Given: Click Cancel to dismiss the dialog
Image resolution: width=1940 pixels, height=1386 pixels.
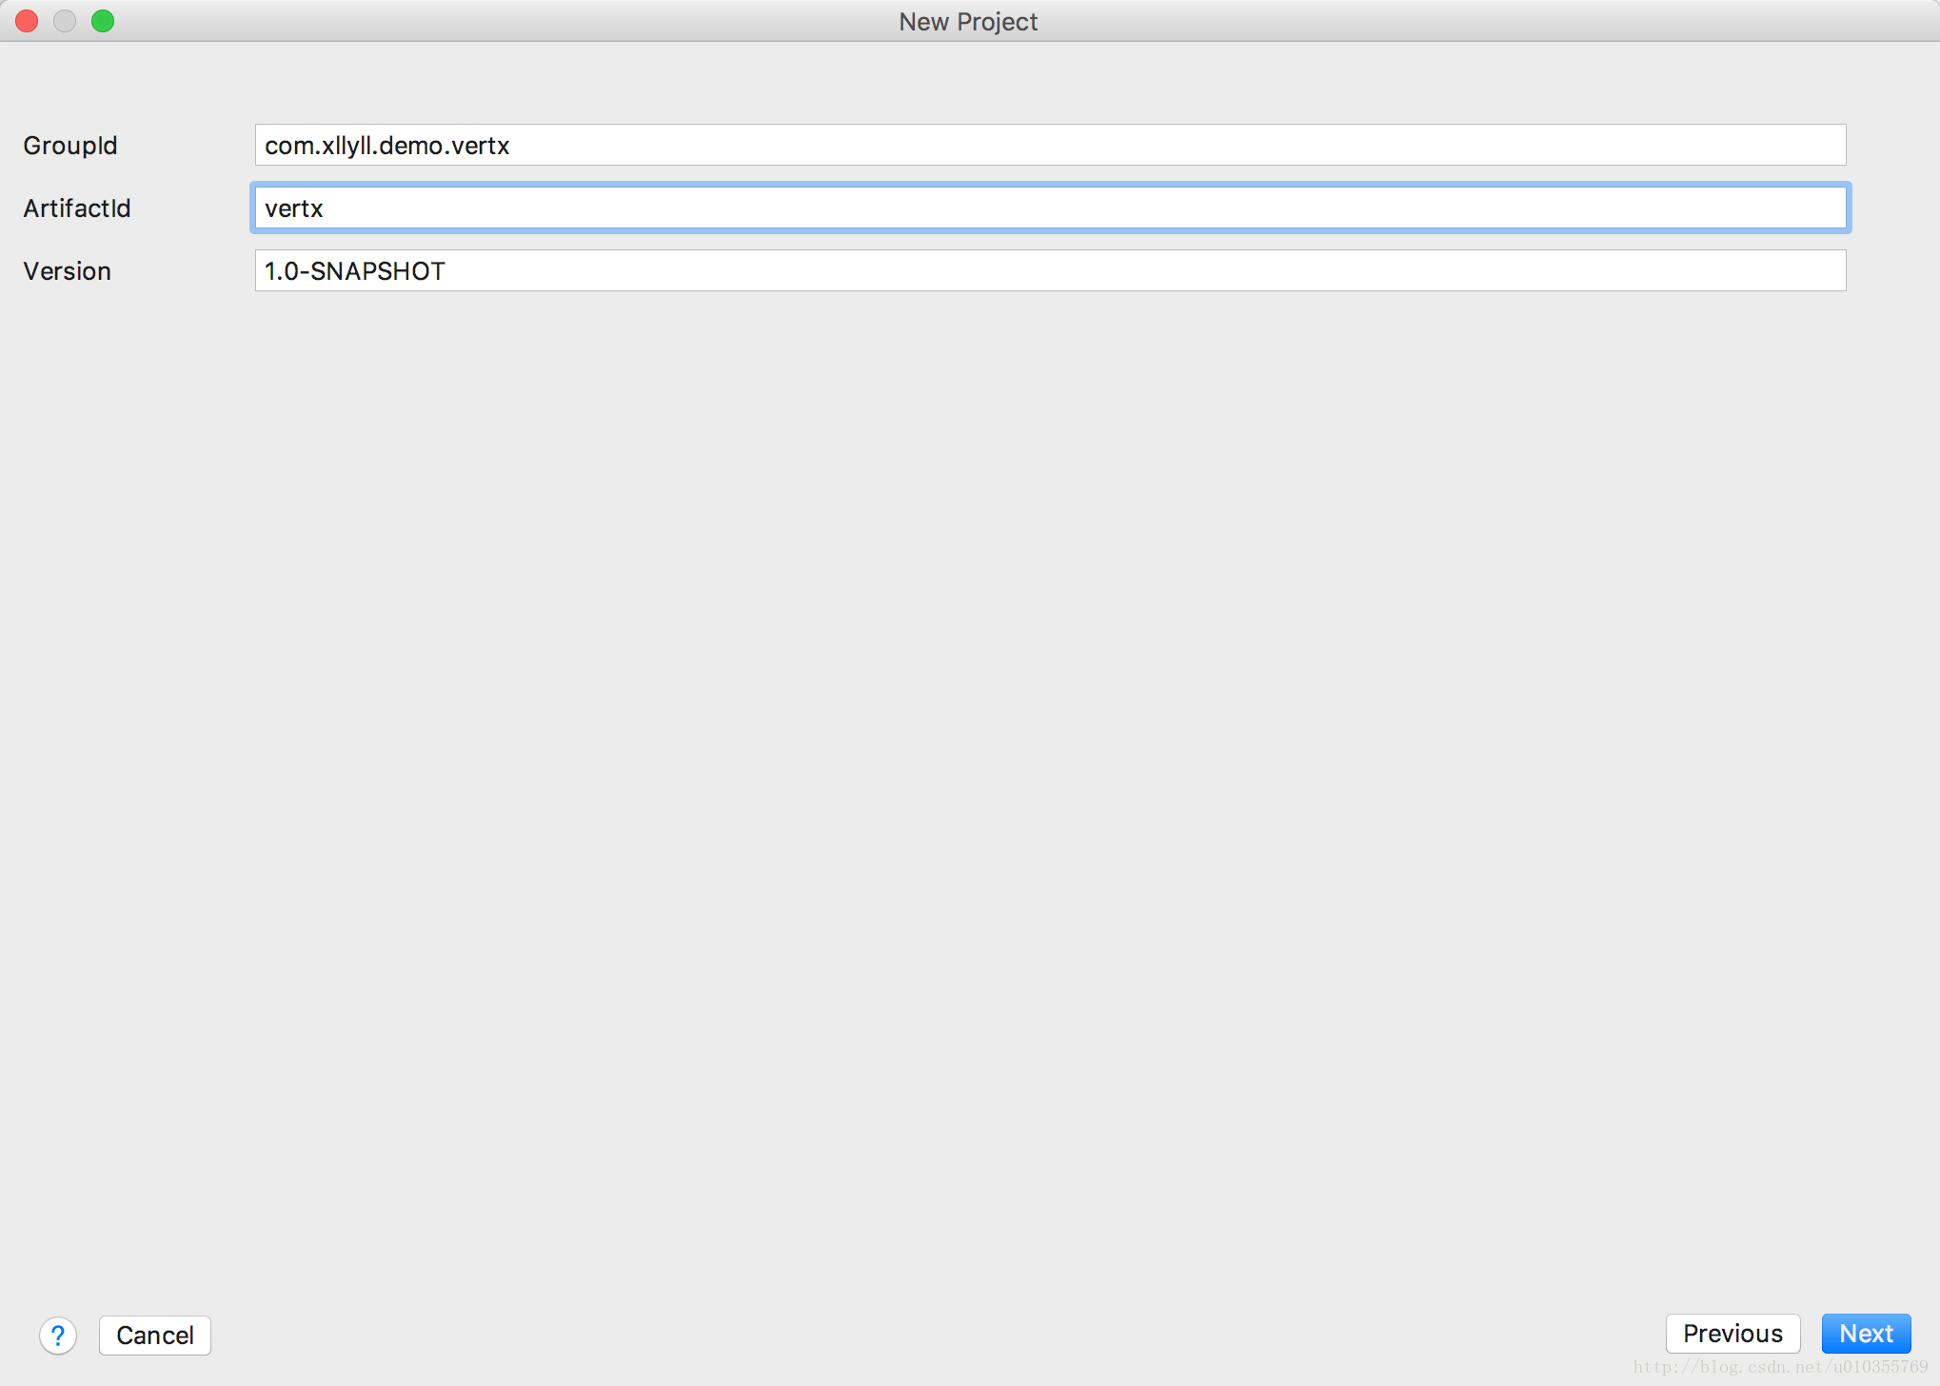Looking at the screenshot, I should [154, 1334].
